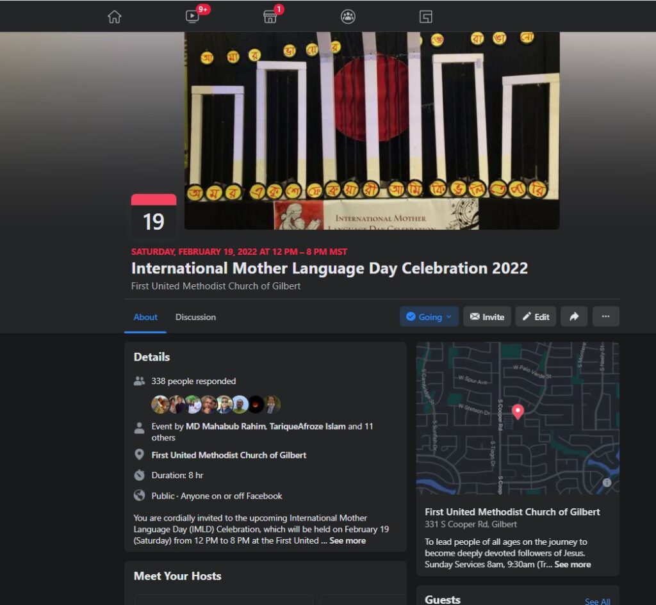Click the map of Gilbert location
Viewport: 656px width, 605px height.
518,418
